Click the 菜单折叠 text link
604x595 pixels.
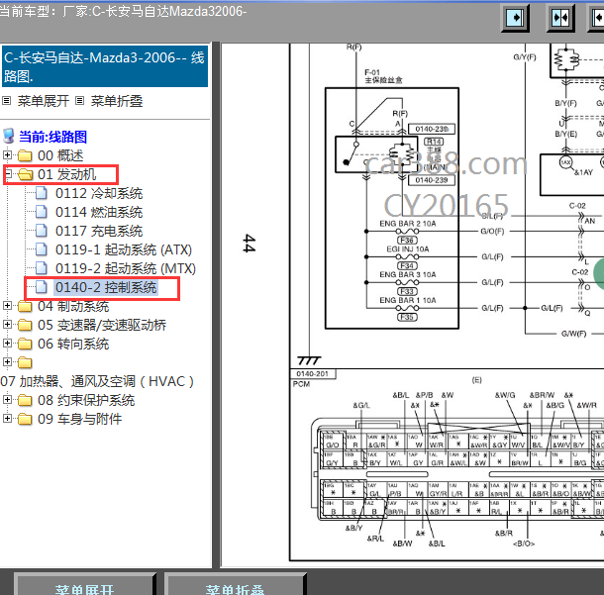[x=117, y=101]
